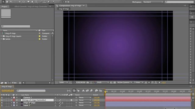Click the trash delete icon in Project panel

pyautogui.click(x=20, y=83)
